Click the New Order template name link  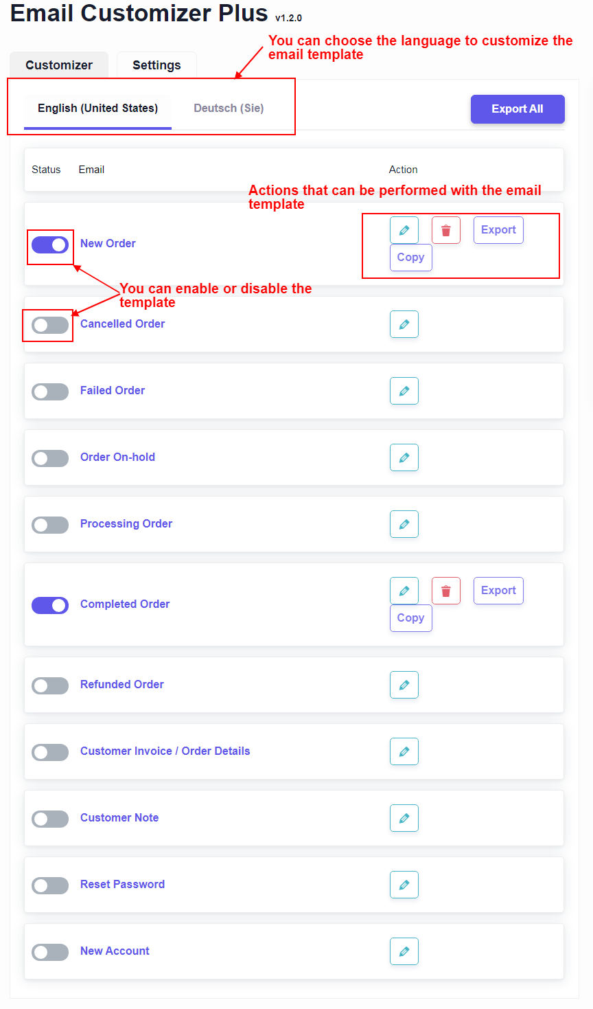[x=108, y=243]
